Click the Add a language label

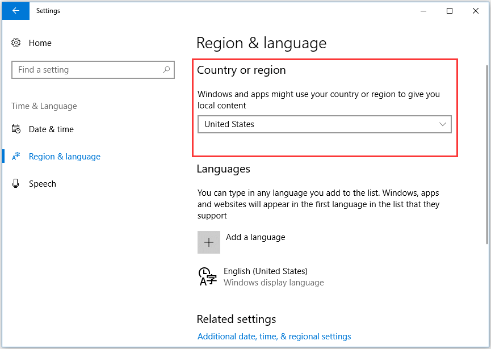coord(255,237)
